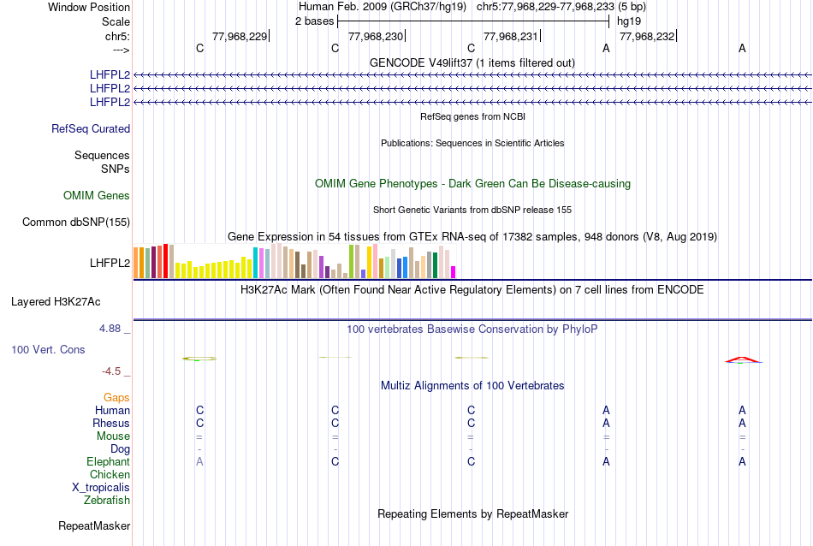Click the 'Layered H3K27Ac' track label
This screenshot has width=813, height=546.
coord(56,302)
